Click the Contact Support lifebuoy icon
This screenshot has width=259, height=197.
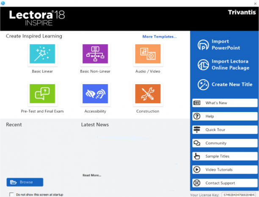coord(197,183)
